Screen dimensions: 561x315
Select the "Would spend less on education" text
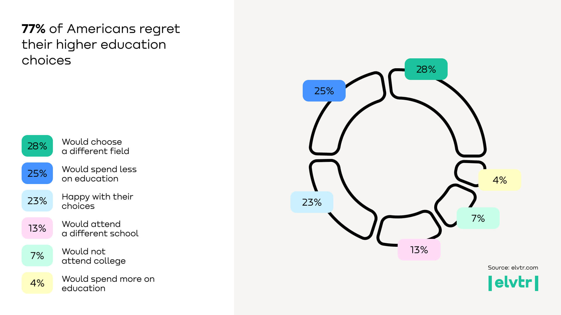point(99,174)
